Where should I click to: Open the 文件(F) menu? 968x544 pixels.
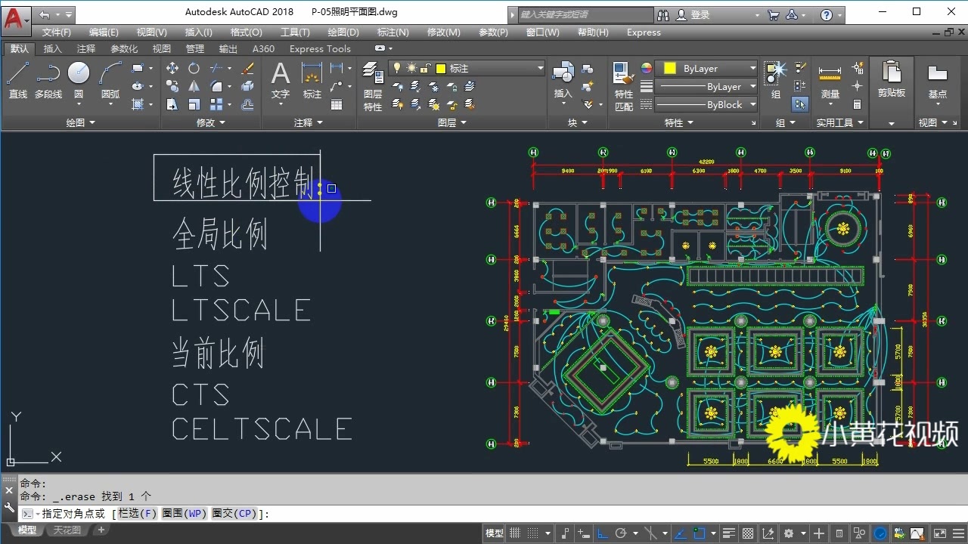point(57,32)
